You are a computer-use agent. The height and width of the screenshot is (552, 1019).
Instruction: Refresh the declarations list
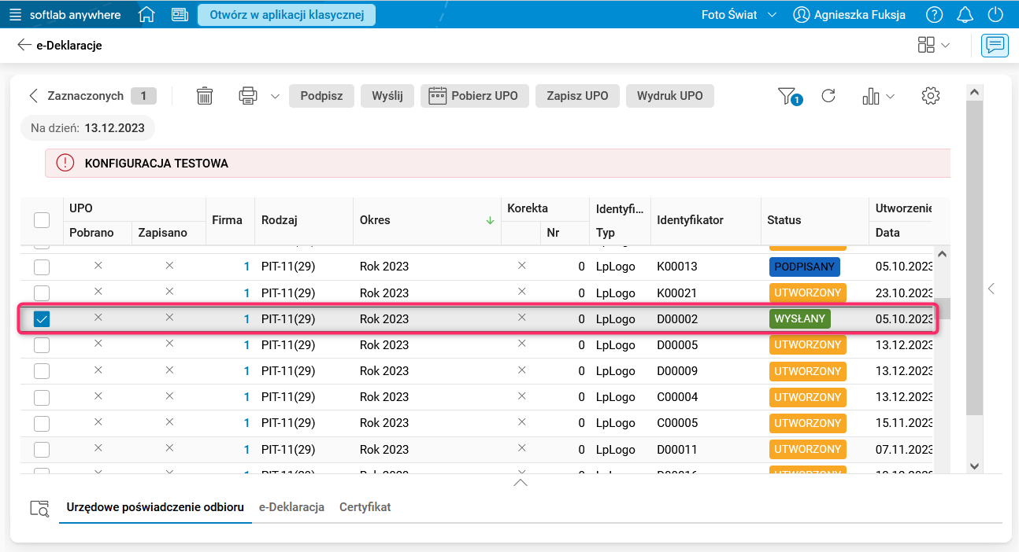point(828,96)
